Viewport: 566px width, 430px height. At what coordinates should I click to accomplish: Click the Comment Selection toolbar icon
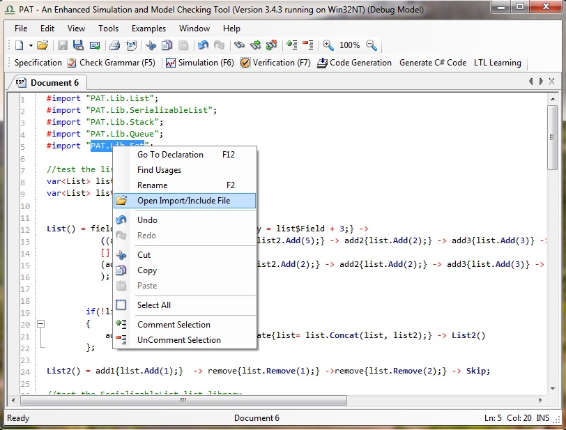(x=291, y=45)
